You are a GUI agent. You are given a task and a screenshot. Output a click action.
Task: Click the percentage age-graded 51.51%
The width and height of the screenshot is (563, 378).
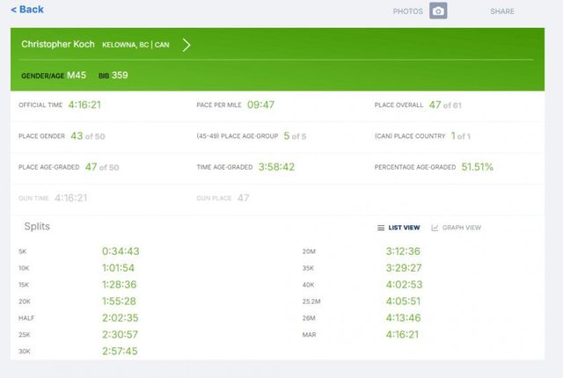477,166
